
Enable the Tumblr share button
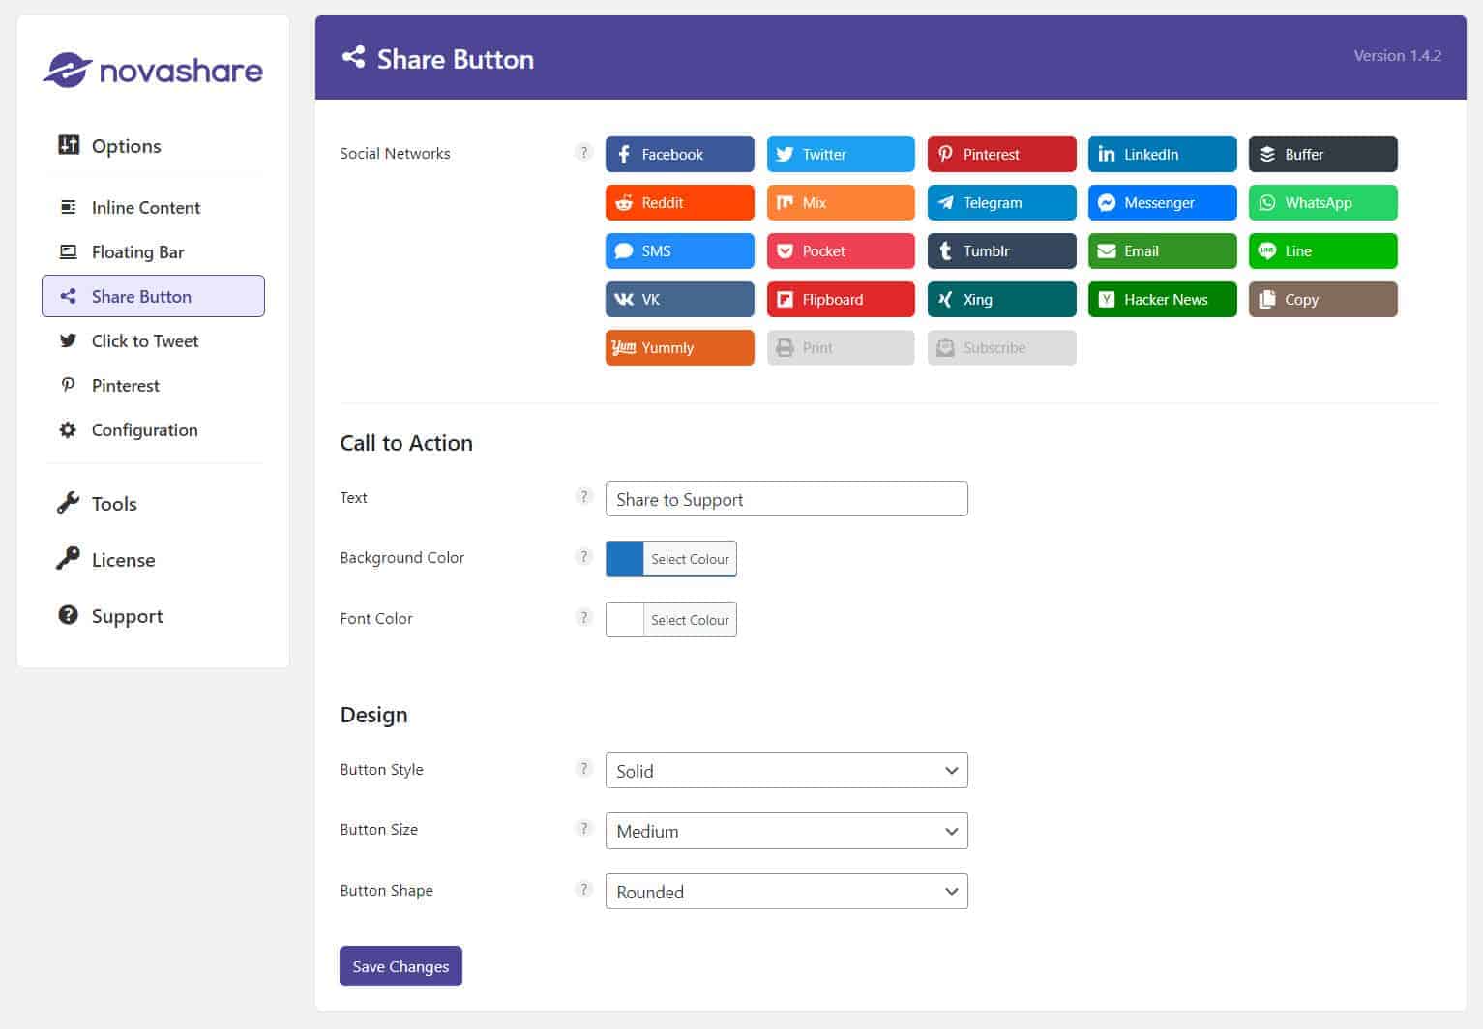click(x=1000, y=250)
